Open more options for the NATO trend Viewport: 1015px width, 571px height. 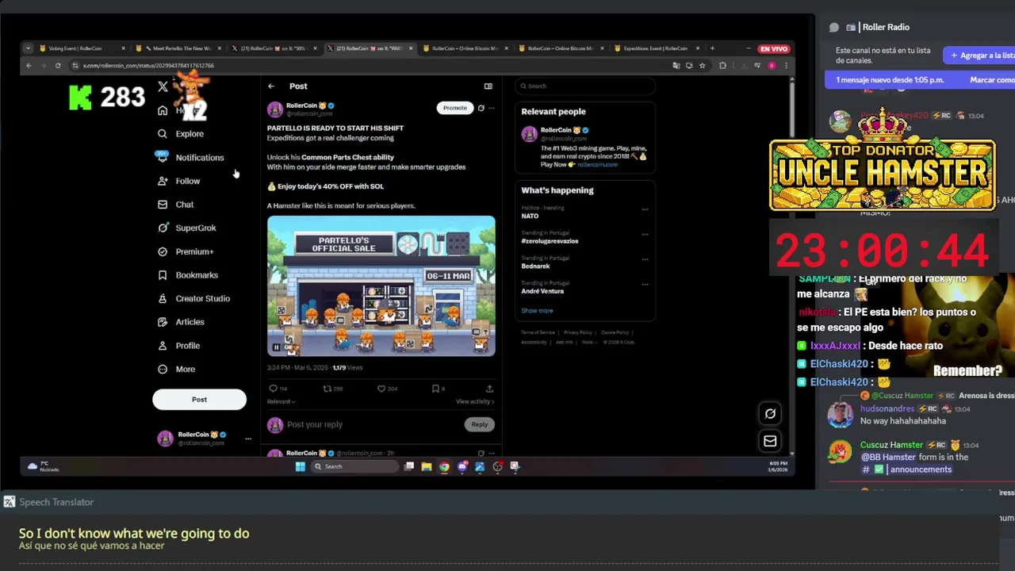point(645,210)
